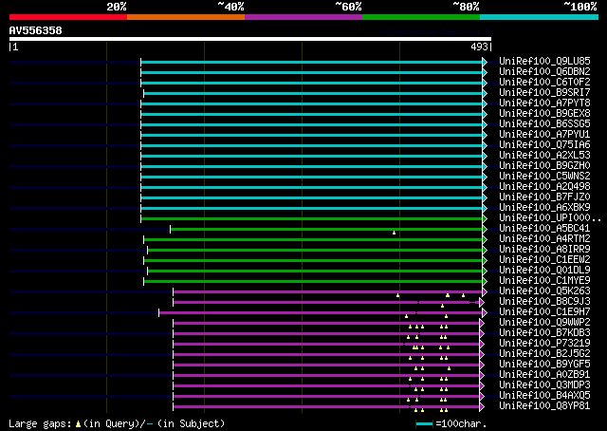Click the green arrowhead ending the UPI000.. bar
Viewport: 607px width, 431px height.
tap(485, 219)
